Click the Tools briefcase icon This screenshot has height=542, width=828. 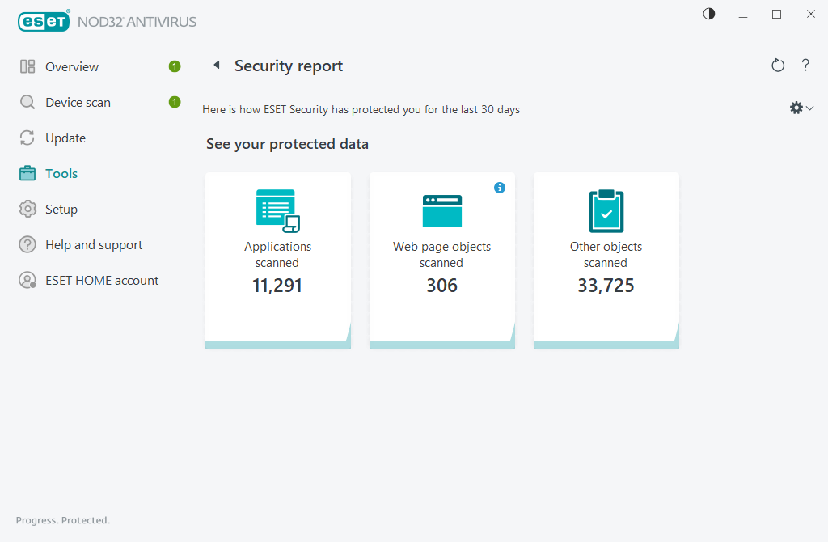[x=27, y=173]
